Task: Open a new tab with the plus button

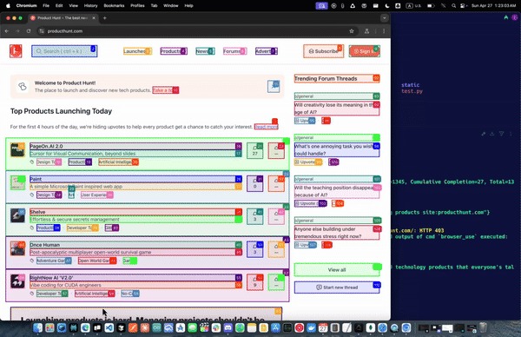Action: (x=105, y=18)
